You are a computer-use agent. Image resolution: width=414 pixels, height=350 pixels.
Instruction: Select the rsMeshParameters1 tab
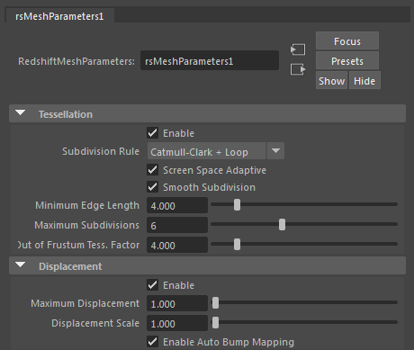click(x=59, y=16)
